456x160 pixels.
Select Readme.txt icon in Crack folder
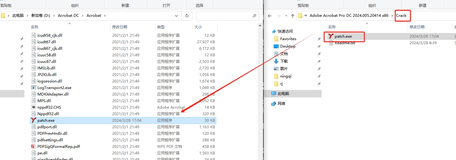coord(331,43)
